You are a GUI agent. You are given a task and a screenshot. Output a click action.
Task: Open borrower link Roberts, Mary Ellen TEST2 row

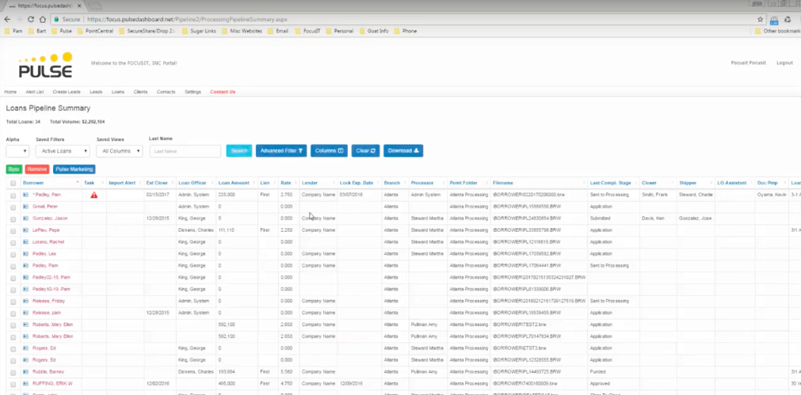pyautogui.click(x=53, y=325)
